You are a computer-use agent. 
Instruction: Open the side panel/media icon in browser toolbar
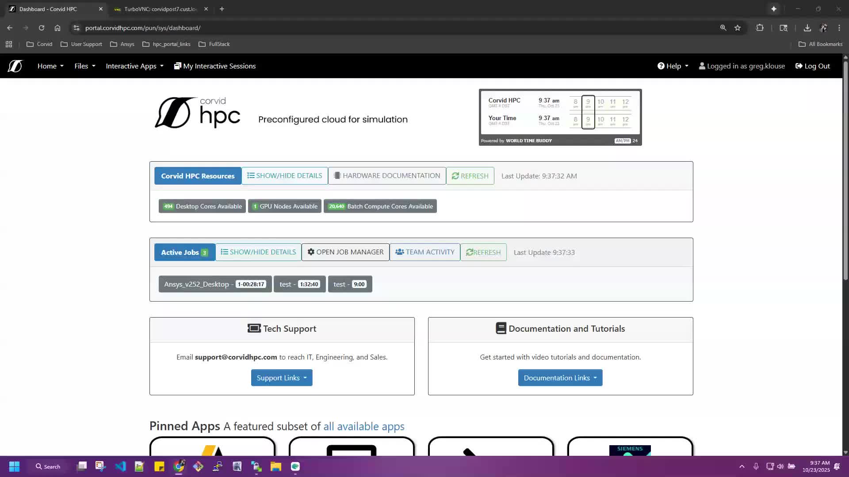[x=784, y=28]
